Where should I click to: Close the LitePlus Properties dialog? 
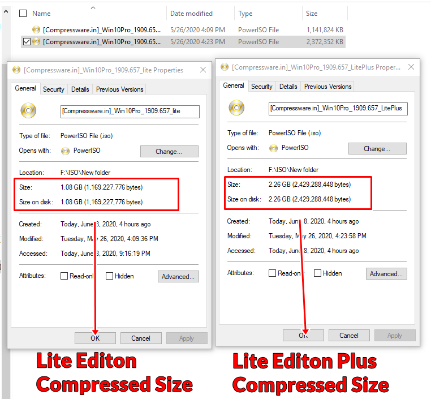click(411, 67)
